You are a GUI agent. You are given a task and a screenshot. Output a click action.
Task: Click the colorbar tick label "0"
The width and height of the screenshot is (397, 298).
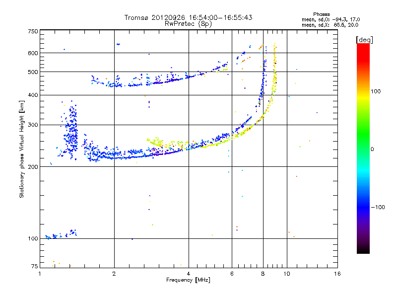point(372,149)
